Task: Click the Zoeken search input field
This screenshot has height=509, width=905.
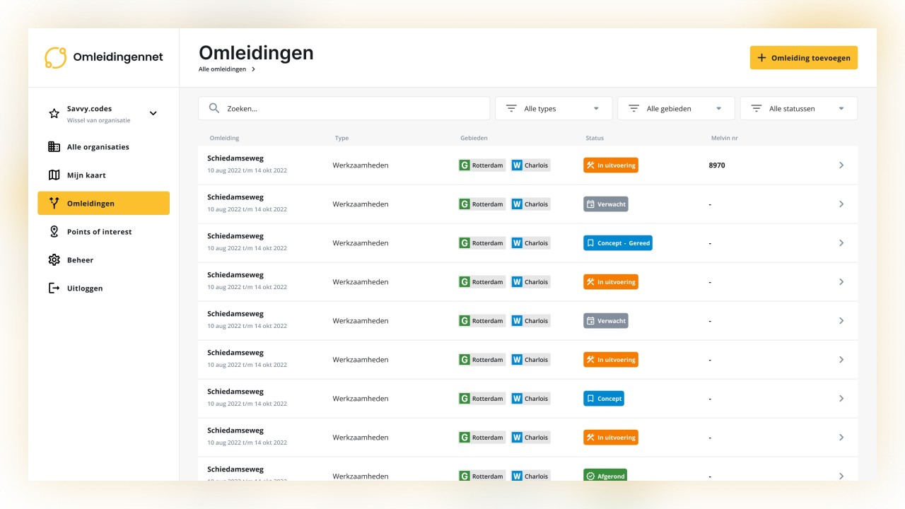Action: (344, 109)
